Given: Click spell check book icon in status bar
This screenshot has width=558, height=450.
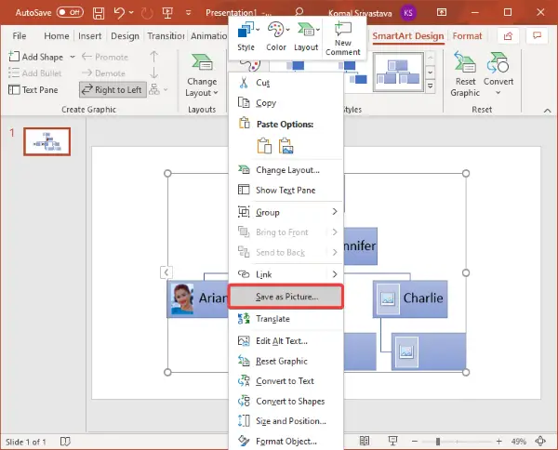Looking at the screenshot, I should click(x=65, y=442).
